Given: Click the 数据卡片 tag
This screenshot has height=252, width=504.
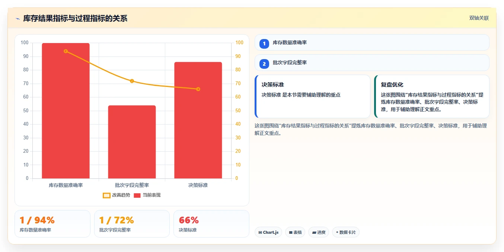Looking at the screenshot, I should click(x=346, y=232).
